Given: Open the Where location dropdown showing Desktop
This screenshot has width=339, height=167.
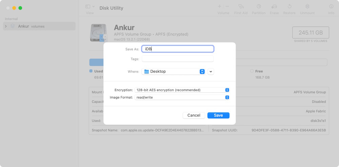Looking at the screenshot, I should [173, 71].
